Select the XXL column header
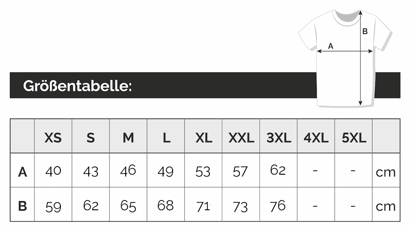 (x=241, y=137)
